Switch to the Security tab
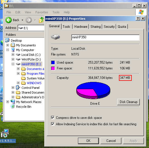149x148 pixels. [109, 27]
